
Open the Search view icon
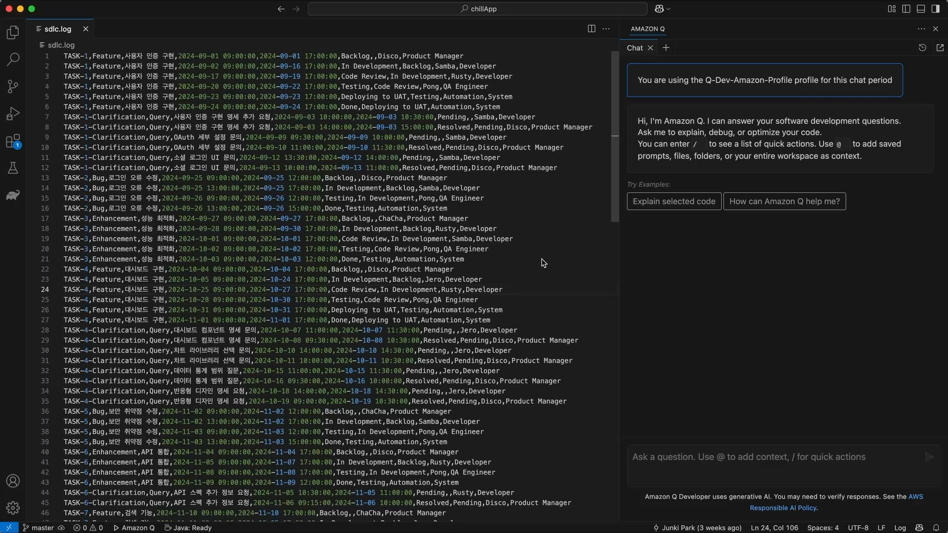point(13,60)
